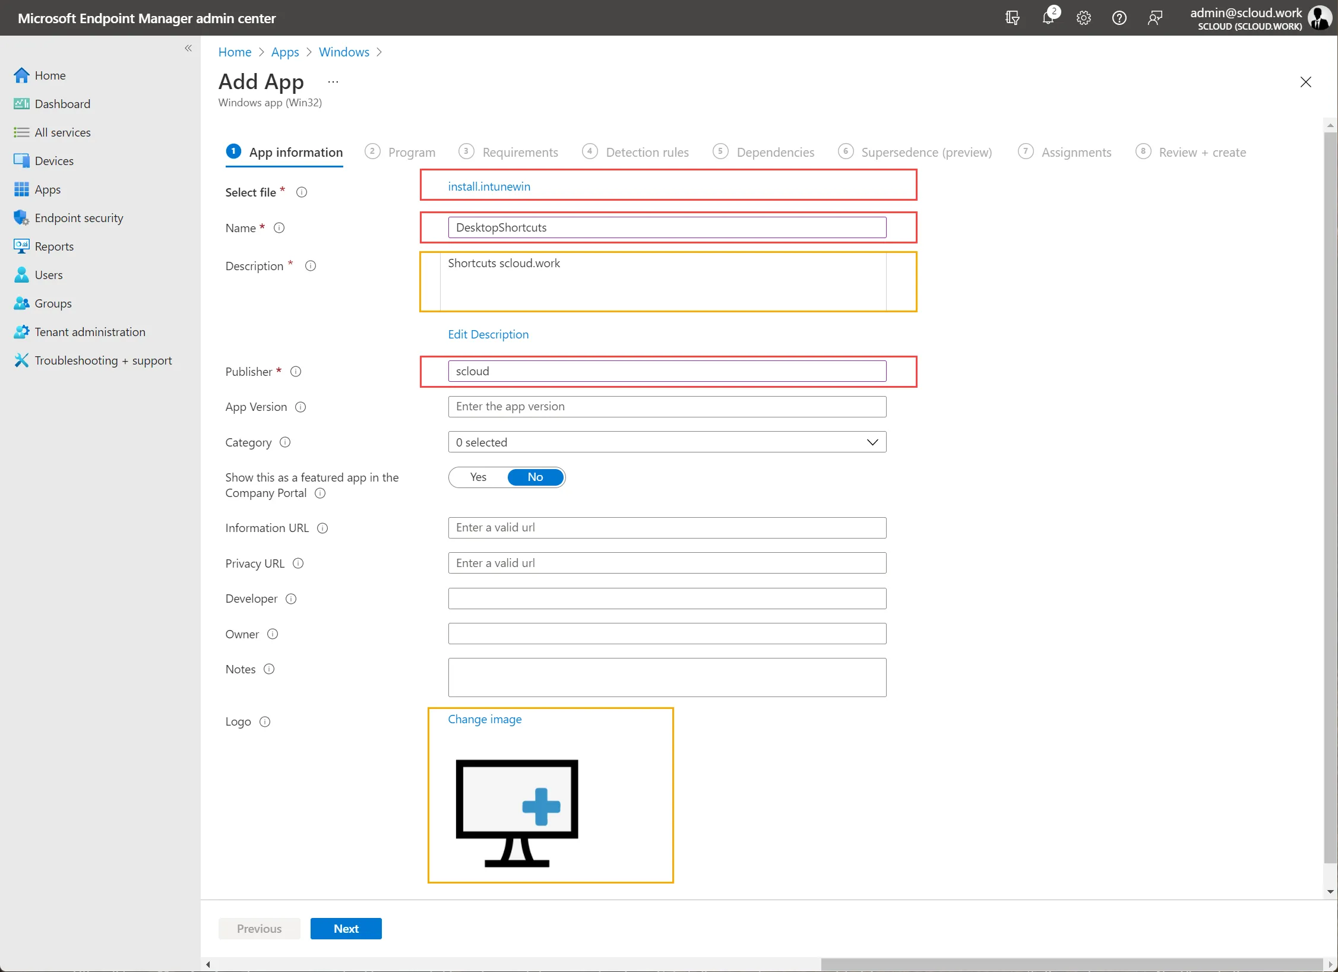Click the Description info icon
This screenshot has height=972, width=1338.
[x=311, y=266]
